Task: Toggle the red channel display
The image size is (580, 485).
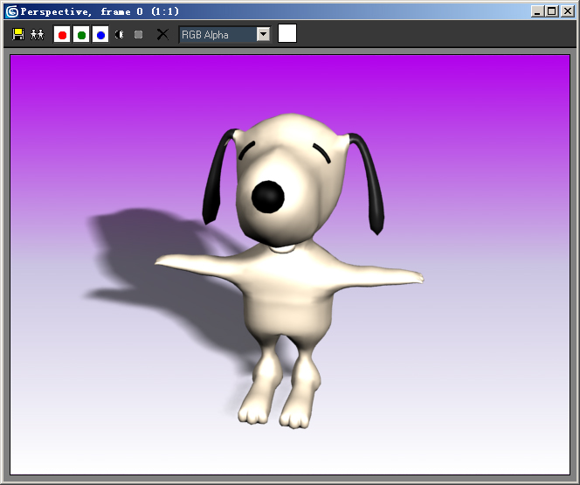Action: [x=62, y=34]
